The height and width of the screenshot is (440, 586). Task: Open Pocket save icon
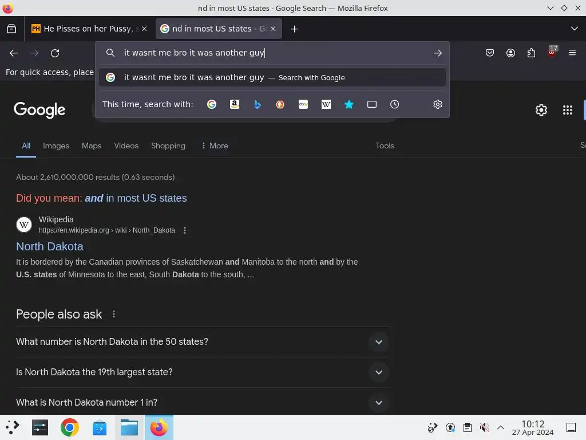pos(490,53)
